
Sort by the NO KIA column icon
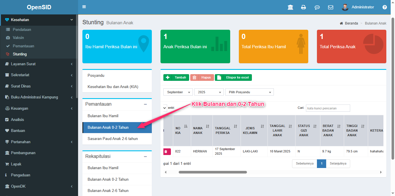[x=186, y=126]
